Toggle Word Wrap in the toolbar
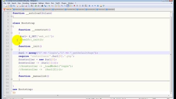 click(62, 6)
